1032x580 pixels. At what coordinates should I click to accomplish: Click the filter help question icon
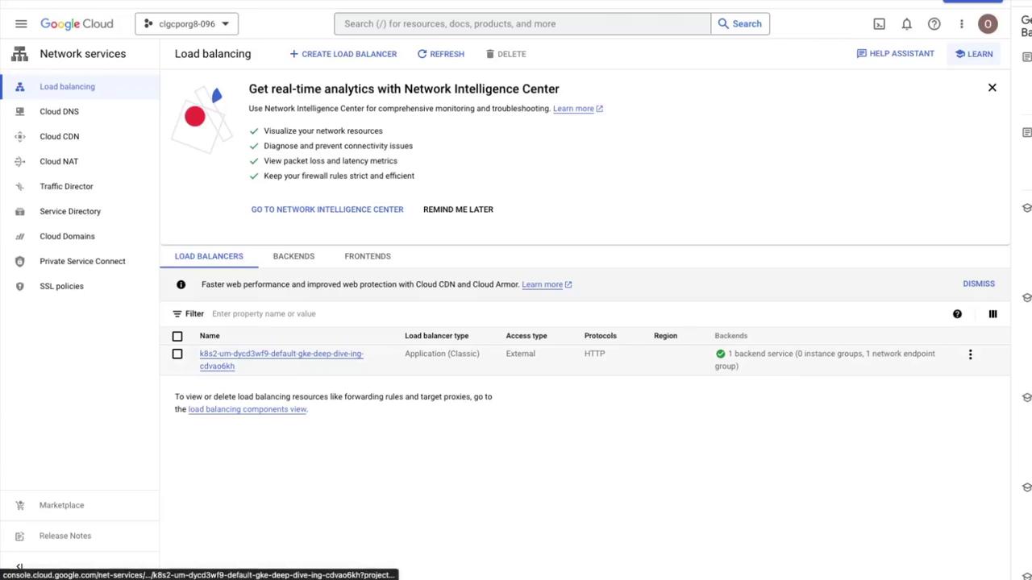pyautogui.click(x=957, y=314)
